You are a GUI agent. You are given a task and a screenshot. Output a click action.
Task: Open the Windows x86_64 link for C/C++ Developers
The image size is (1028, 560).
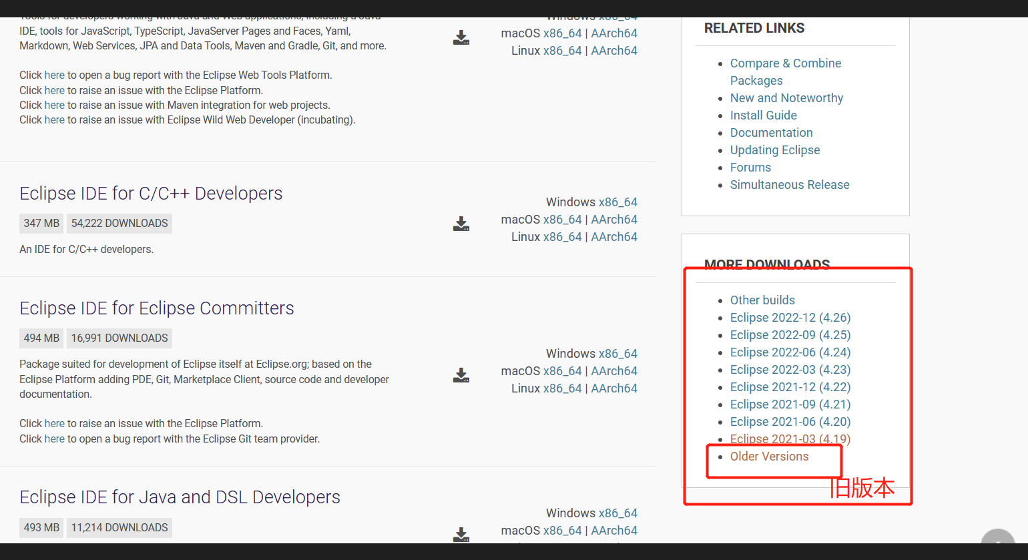pyautogui.click(x=617, y=202)
